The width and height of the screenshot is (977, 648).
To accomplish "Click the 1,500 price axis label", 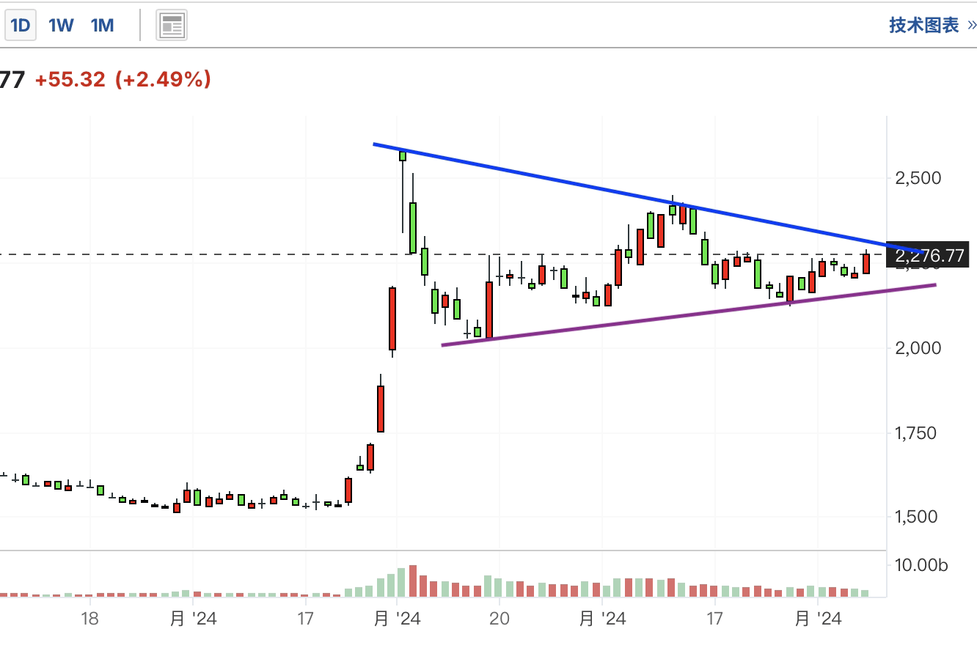I will pos(916,517).
